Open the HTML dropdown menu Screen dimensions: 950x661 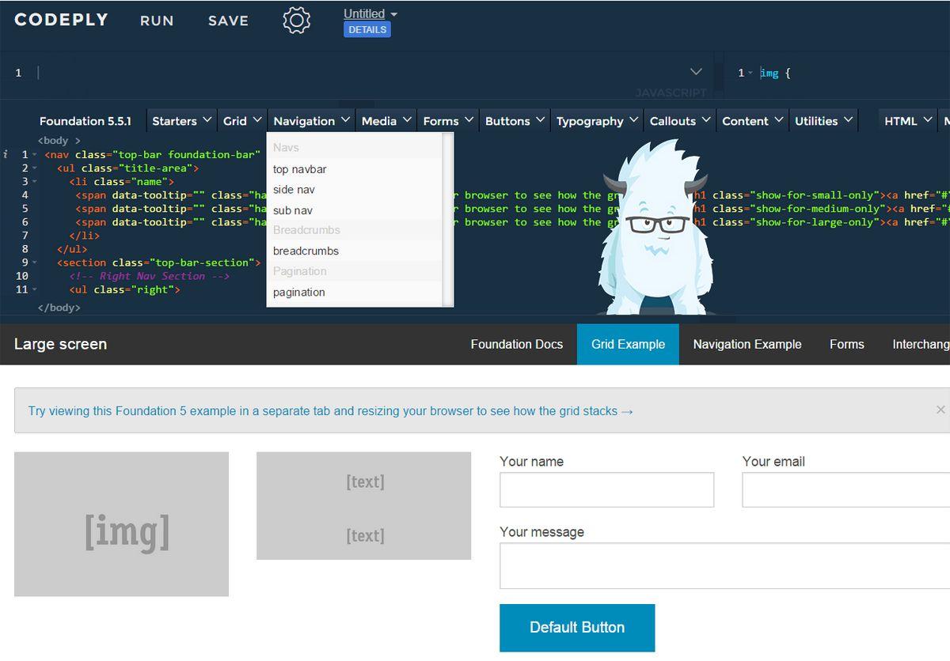click(908, 121)
